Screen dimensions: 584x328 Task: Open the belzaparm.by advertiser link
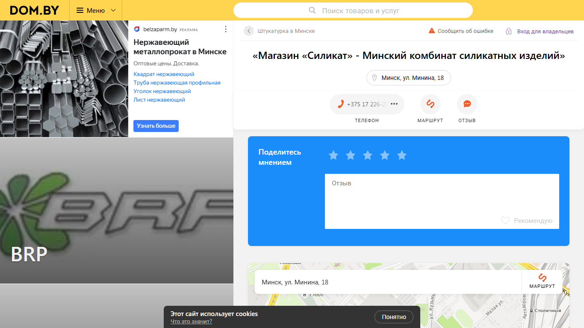[x=159, y=29]
